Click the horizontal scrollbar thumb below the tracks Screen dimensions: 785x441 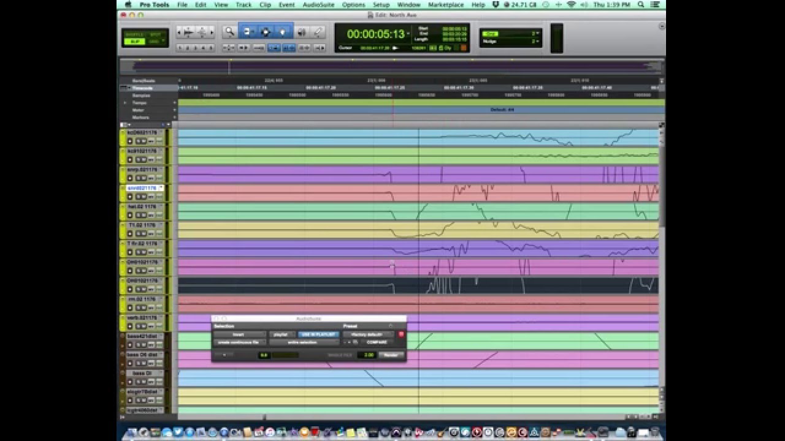click(264, 417)
